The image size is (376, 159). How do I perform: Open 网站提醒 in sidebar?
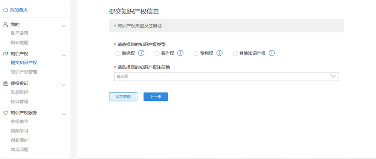tap(20, 42)
